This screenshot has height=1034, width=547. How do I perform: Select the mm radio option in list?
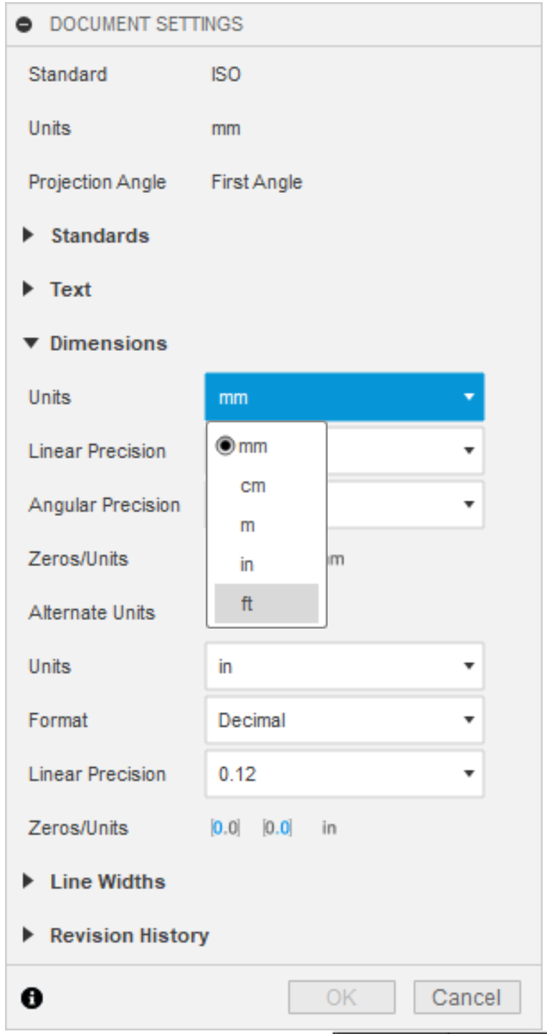pyautogui.click(x=244, y=446)
